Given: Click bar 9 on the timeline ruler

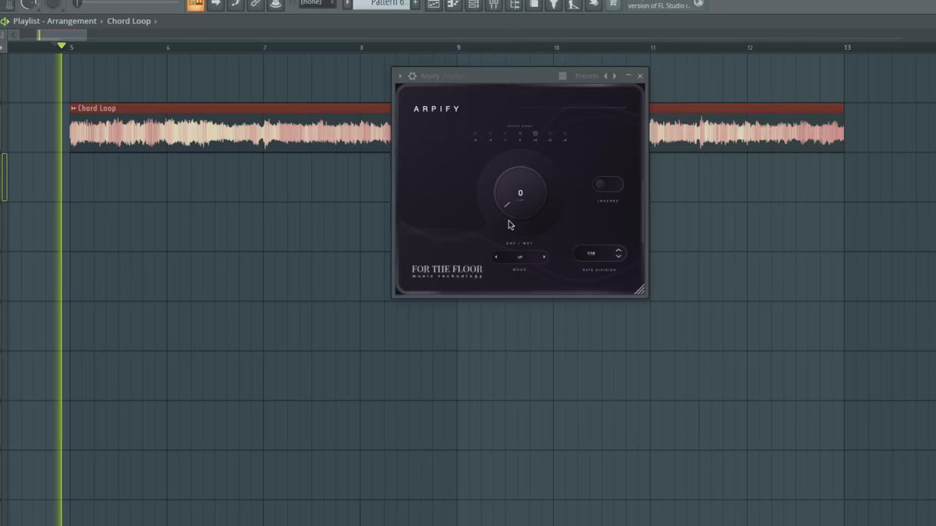Looking at the screenshot, I should [459, 48].
